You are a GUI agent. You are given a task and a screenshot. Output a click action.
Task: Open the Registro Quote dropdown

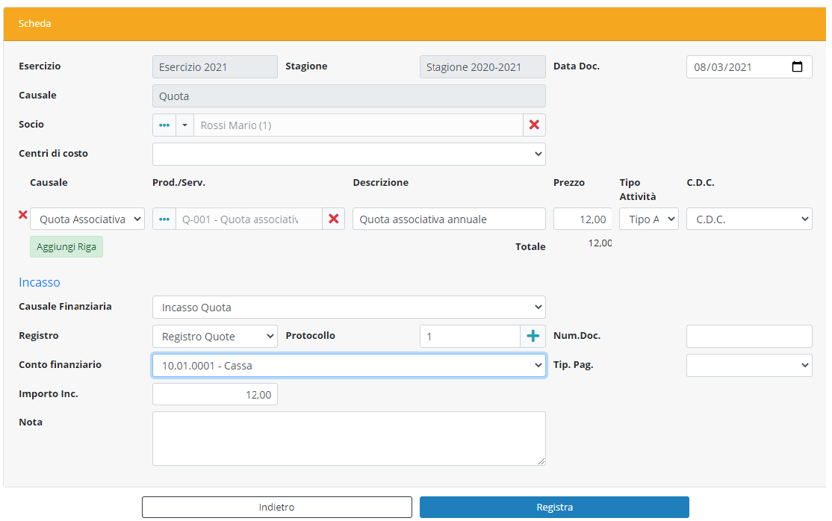click(214, 337)
